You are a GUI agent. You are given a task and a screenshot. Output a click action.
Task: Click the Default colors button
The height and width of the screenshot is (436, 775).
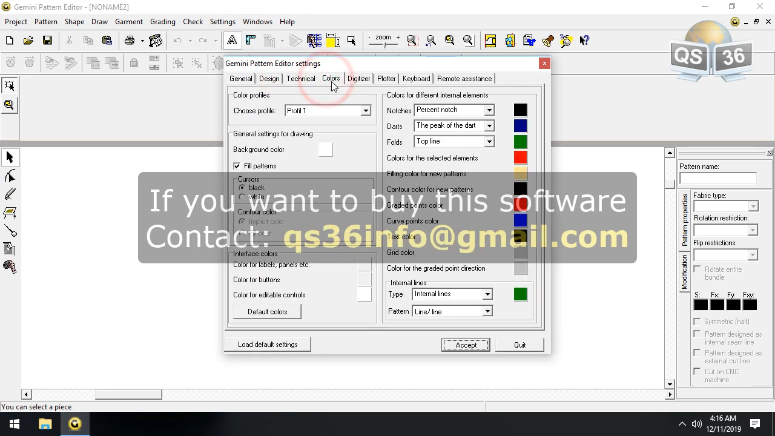pyautogui.click(x=267, y=312)
